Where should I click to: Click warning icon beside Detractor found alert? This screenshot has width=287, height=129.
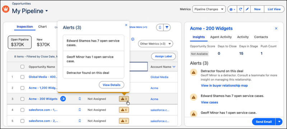[193, 72]
